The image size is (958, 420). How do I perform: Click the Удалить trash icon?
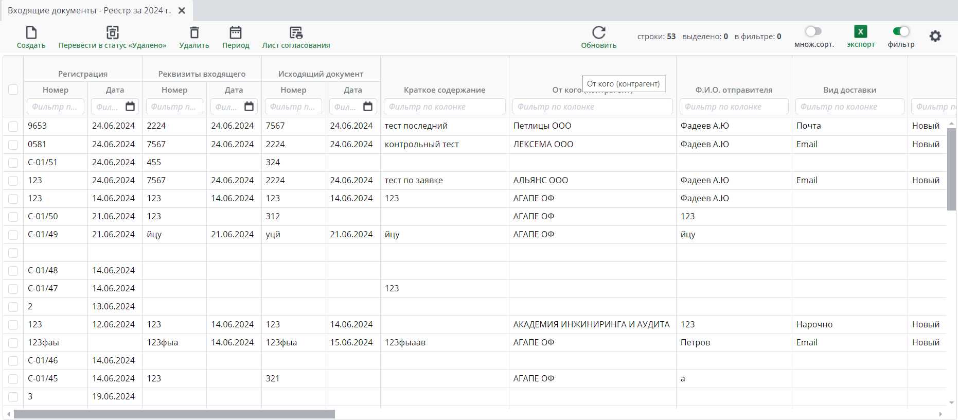(194, 32)
